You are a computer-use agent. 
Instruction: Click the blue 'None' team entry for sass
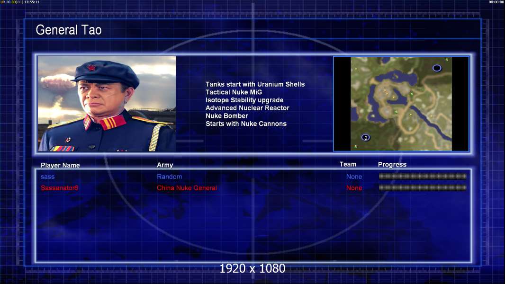354,177
